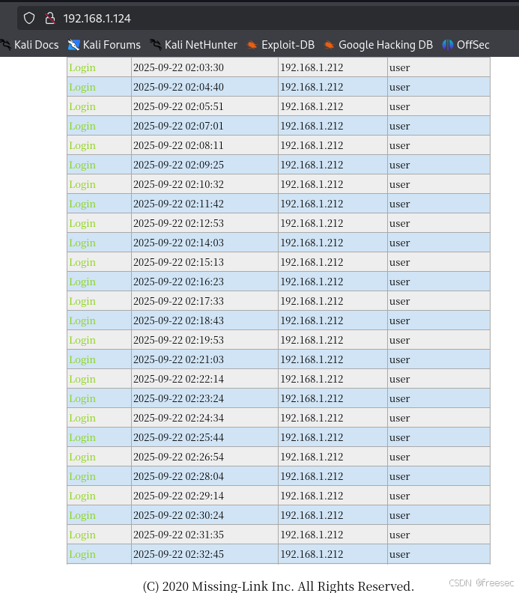Click Login link in 02:05:51 row
The image size is (519, 593).
point(82,106)
